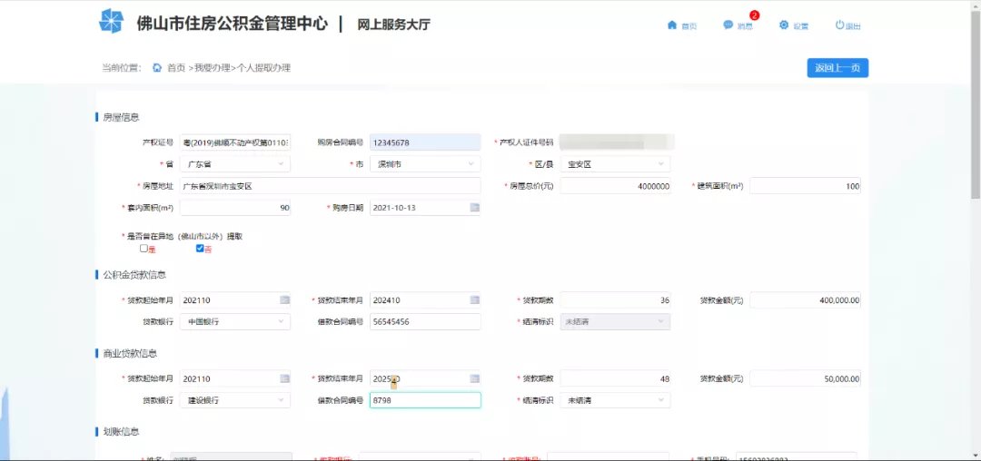Open calendar picker for 购房日期
981x461 pixels.
coord(474,208)
